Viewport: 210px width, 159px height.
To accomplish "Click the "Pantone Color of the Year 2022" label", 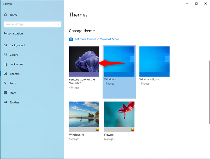I will point(82,81).
